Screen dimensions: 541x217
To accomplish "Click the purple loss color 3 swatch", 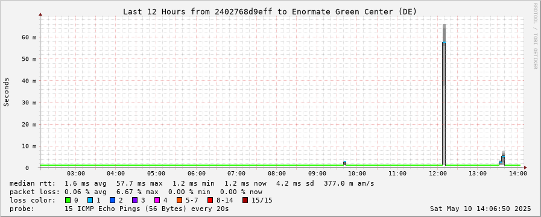I will coord(134,200).
